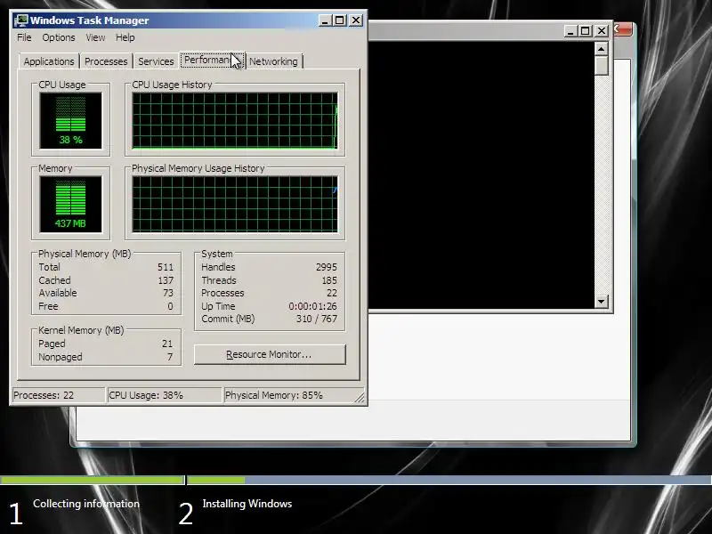Click the Kernel Memory Paged value 21
Screen dimensions: 712x534
(x=167, y=344)
